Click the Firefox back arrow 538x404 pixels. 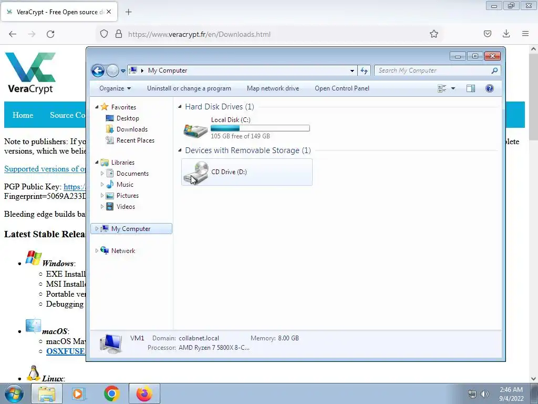13,34
